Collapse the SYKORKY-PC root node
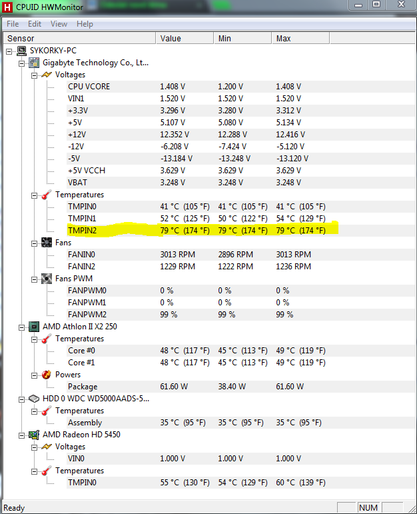The image size is (417, 514). (x=9, y=51)
